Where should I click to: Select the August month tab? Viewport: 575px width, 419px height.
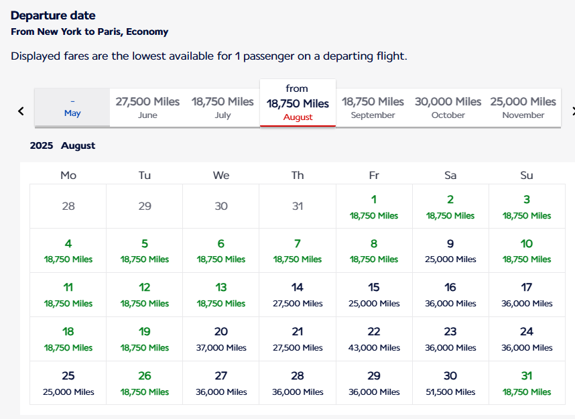point(298,103)
